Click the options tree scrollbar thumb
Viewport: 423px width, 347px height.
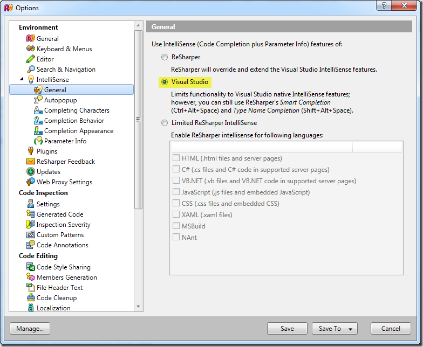click(138, 120)
